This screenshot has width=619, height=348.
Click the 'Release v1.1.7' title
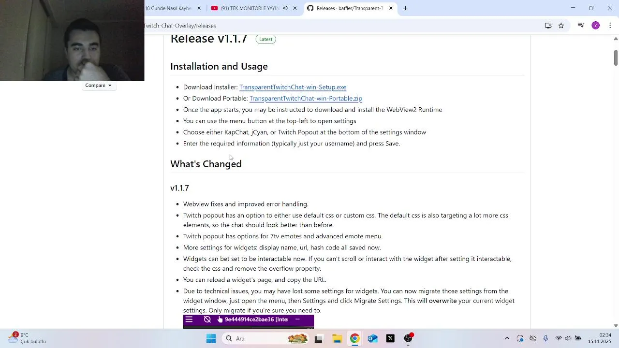(x=209, y=39)
